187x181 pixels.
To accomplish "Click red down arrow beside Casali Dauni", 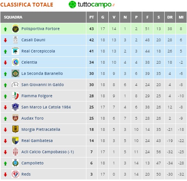I will tap(5, 40).
